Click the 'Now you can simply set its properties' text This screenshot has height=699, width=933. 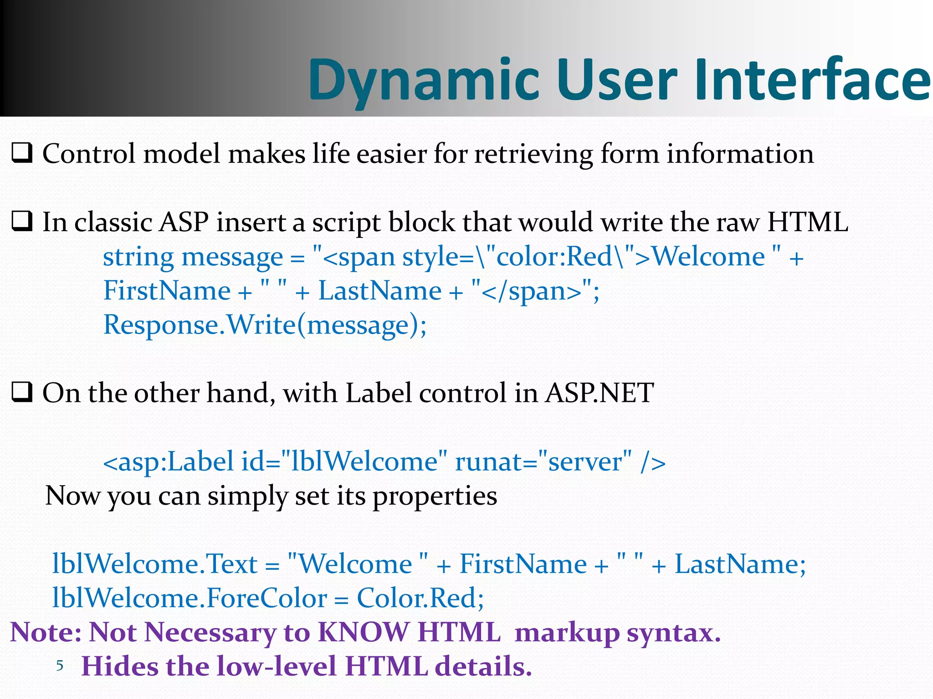coord(271,496)
